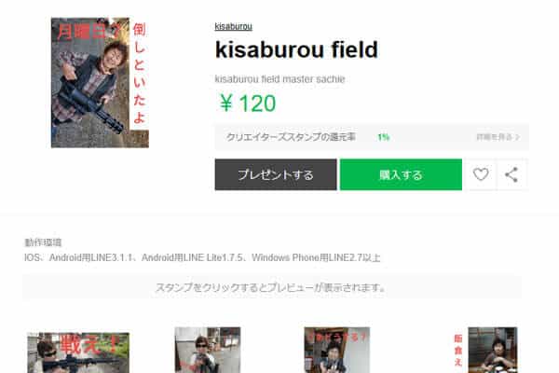The width and height of the screenshot is (559, 373).
Task: Open the kisaburou creator link
Action: click(233, 26)
